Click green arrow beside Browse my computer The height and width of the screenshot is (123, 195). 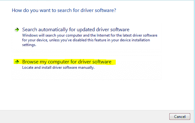pyautogui.click(x=17, y=62)
